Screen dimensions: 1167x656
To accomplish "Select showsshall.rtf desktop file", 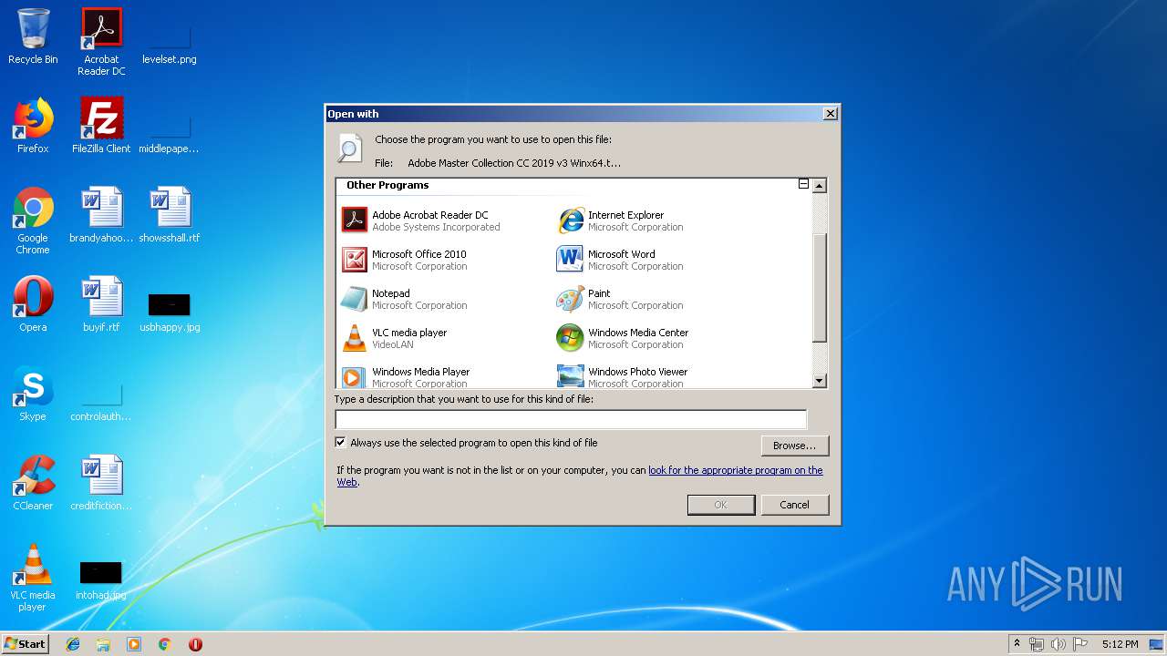I will click(x=170, y=215).
